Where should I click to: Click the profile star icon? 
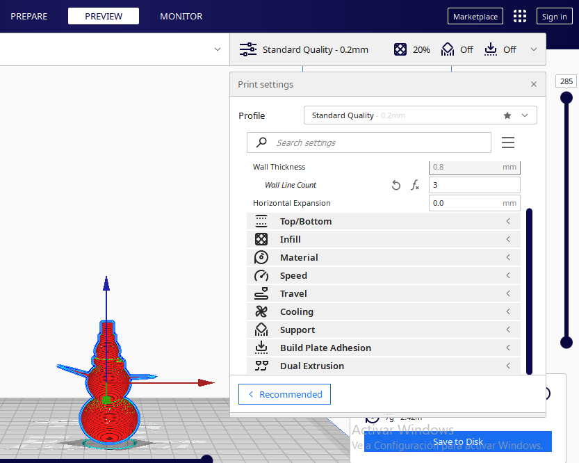507,115
